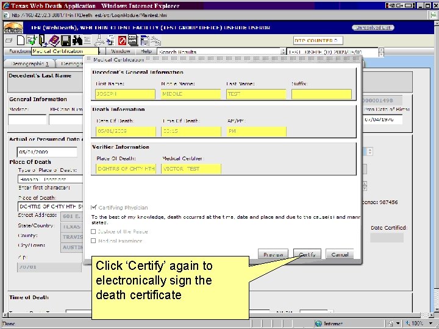
Task: Open the Help menu
Action: [x=146, y=51]
